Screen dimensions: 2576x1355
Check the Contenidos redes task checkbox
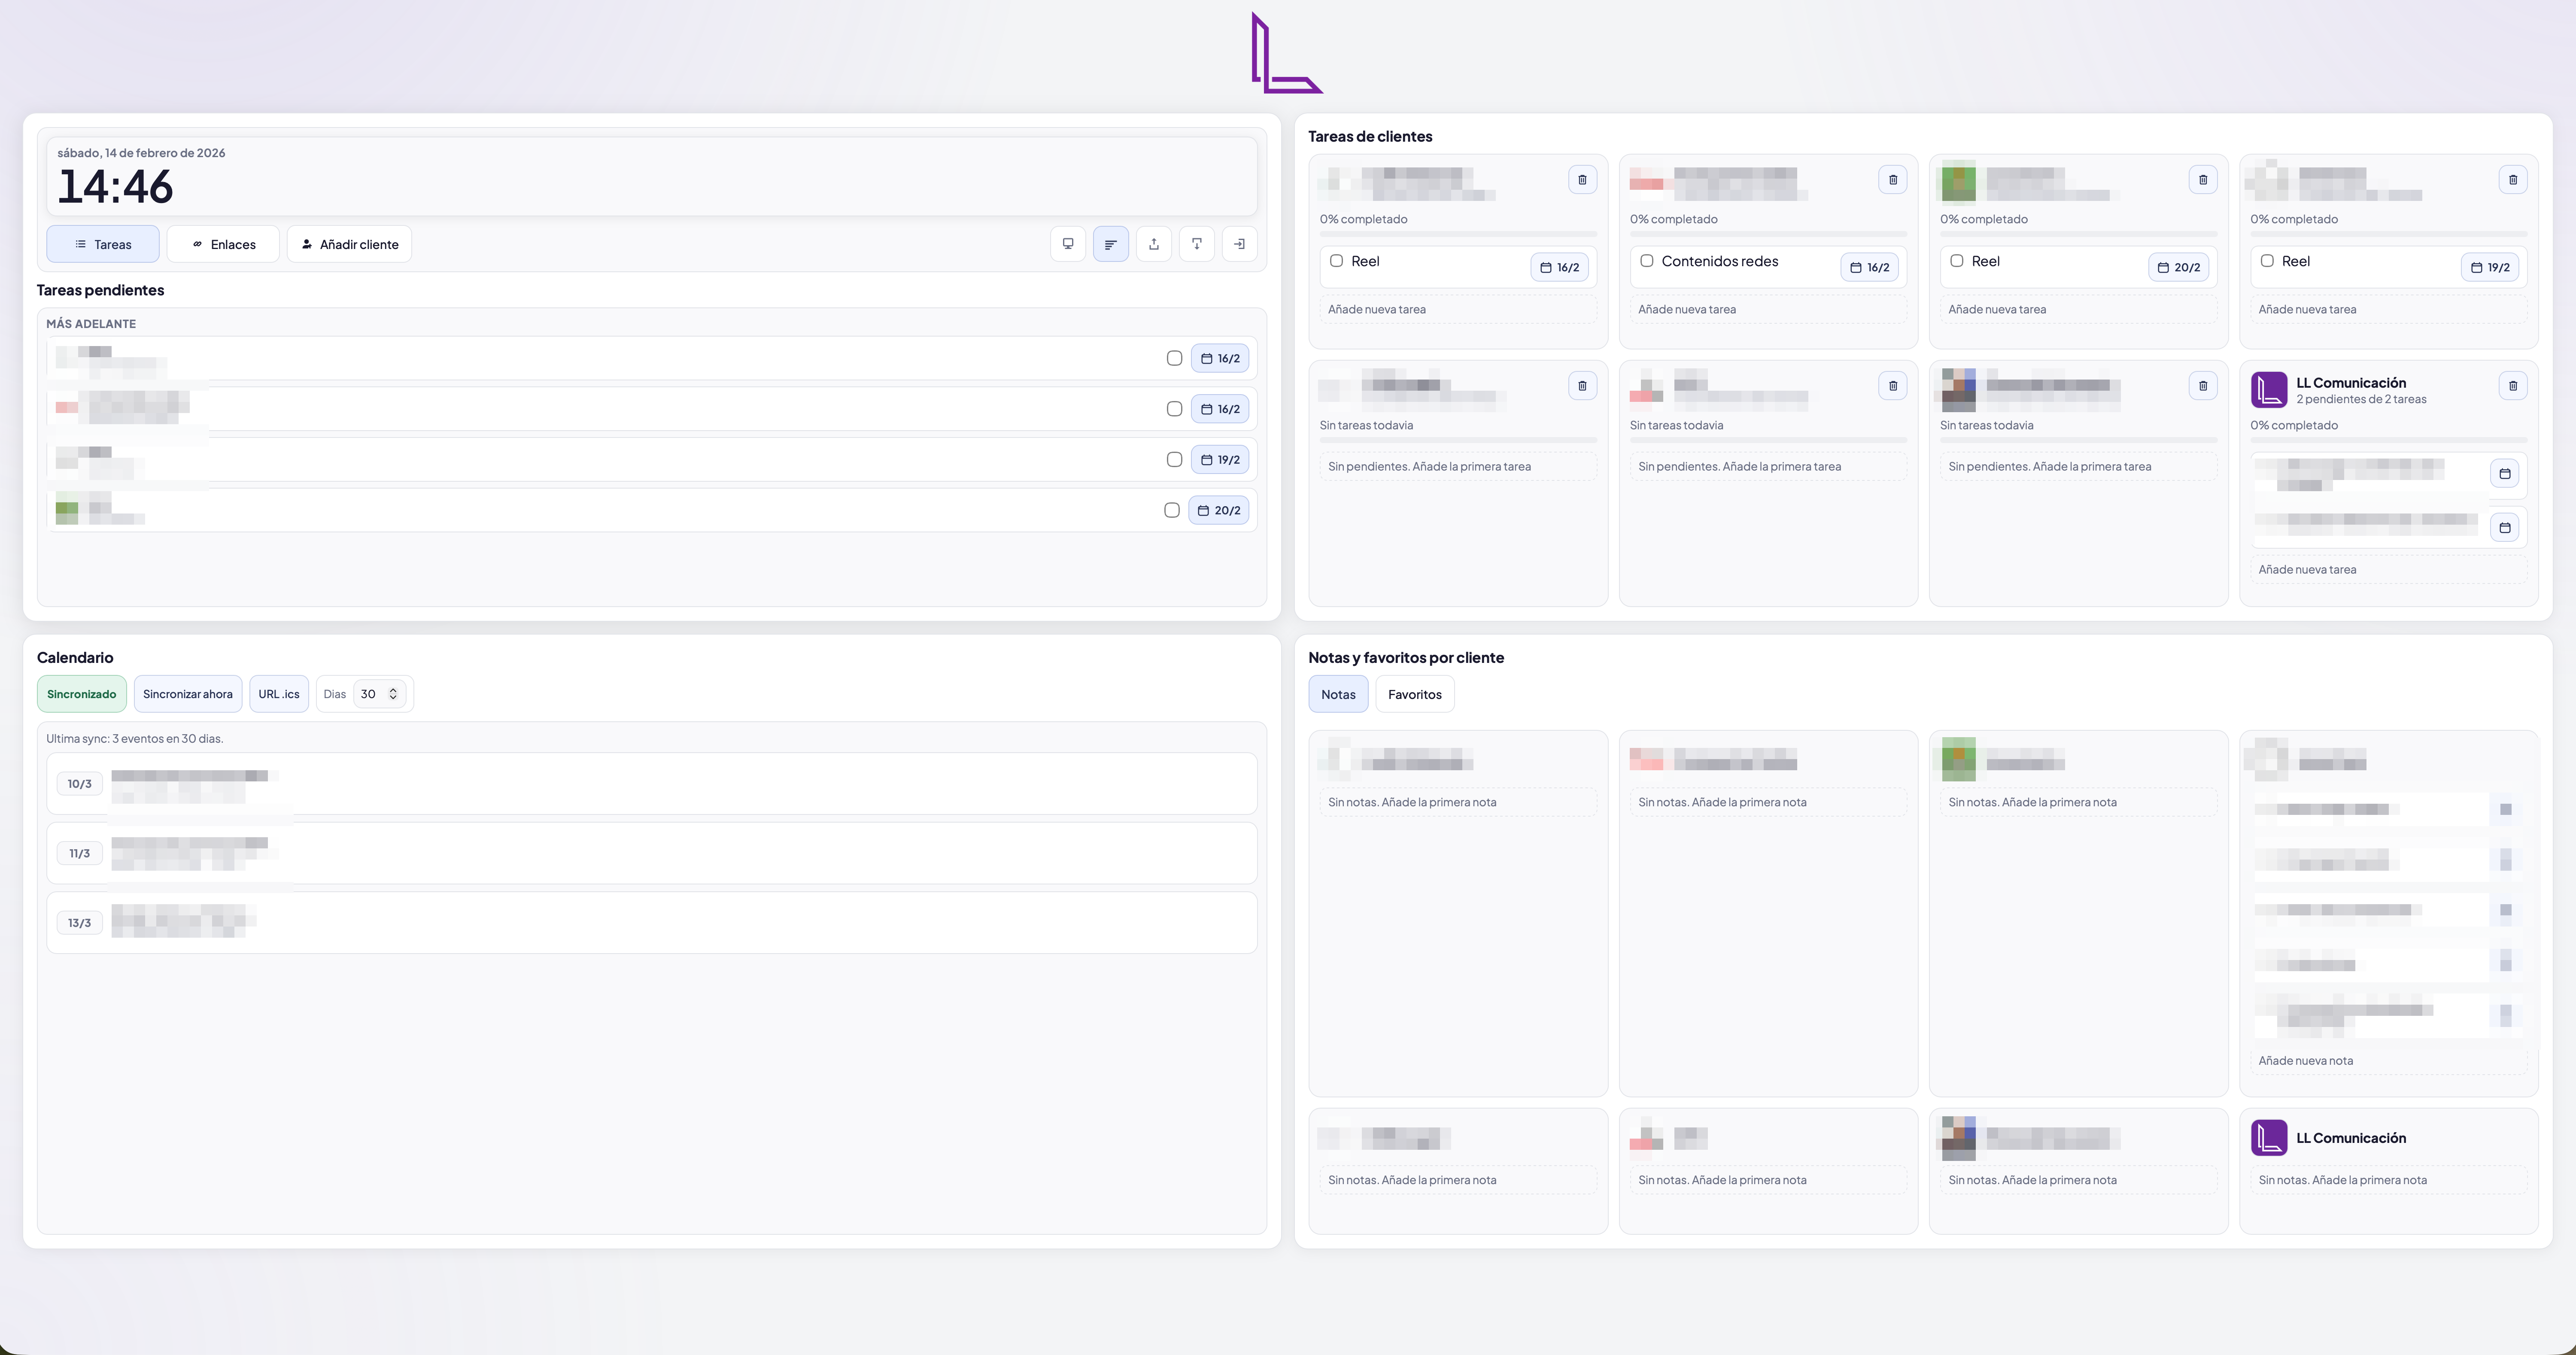click(1646, 261)
